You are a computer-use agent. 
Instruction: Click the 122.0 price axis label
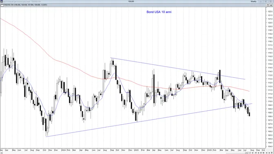coord(270,11)
